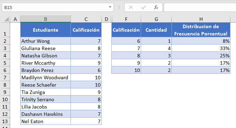236x128 pixels.
Task: Click grade 10 cell in column F
Action: click(126, 70)
